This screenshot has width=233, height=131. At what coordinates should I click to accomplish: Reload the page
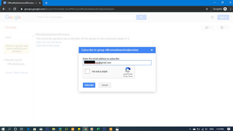[15, 9]
